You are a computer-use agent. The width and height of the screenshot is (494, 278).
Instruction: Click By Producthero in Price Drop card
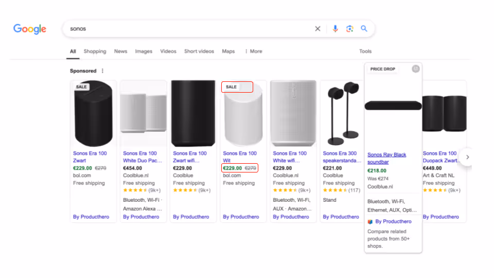pos(393,221)
